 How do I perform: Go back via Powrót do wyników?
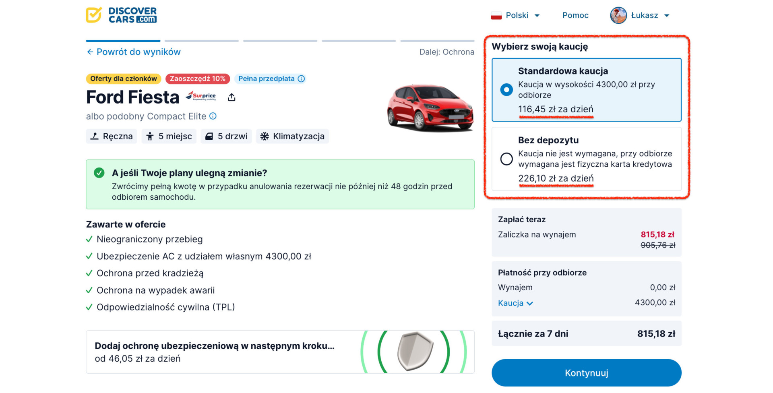coord(134,52)
